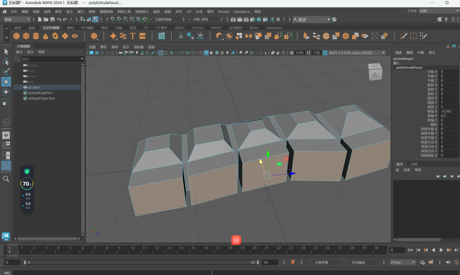Click the Sweep Mesh spiral shelf icon

tap(123, 36)
